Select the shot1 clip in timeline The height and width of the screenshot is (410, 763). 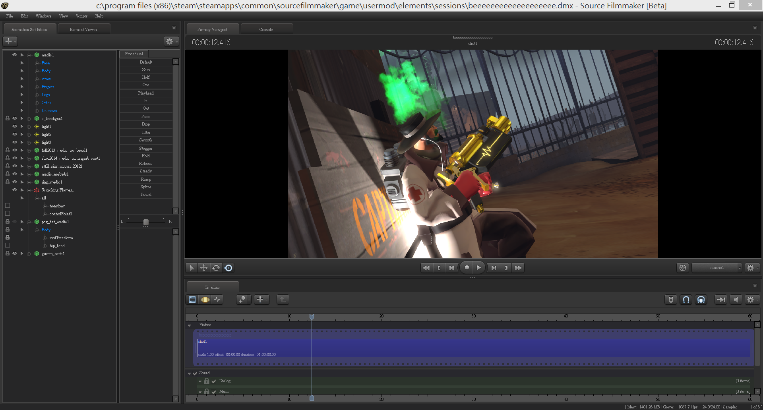pos(473,348)
